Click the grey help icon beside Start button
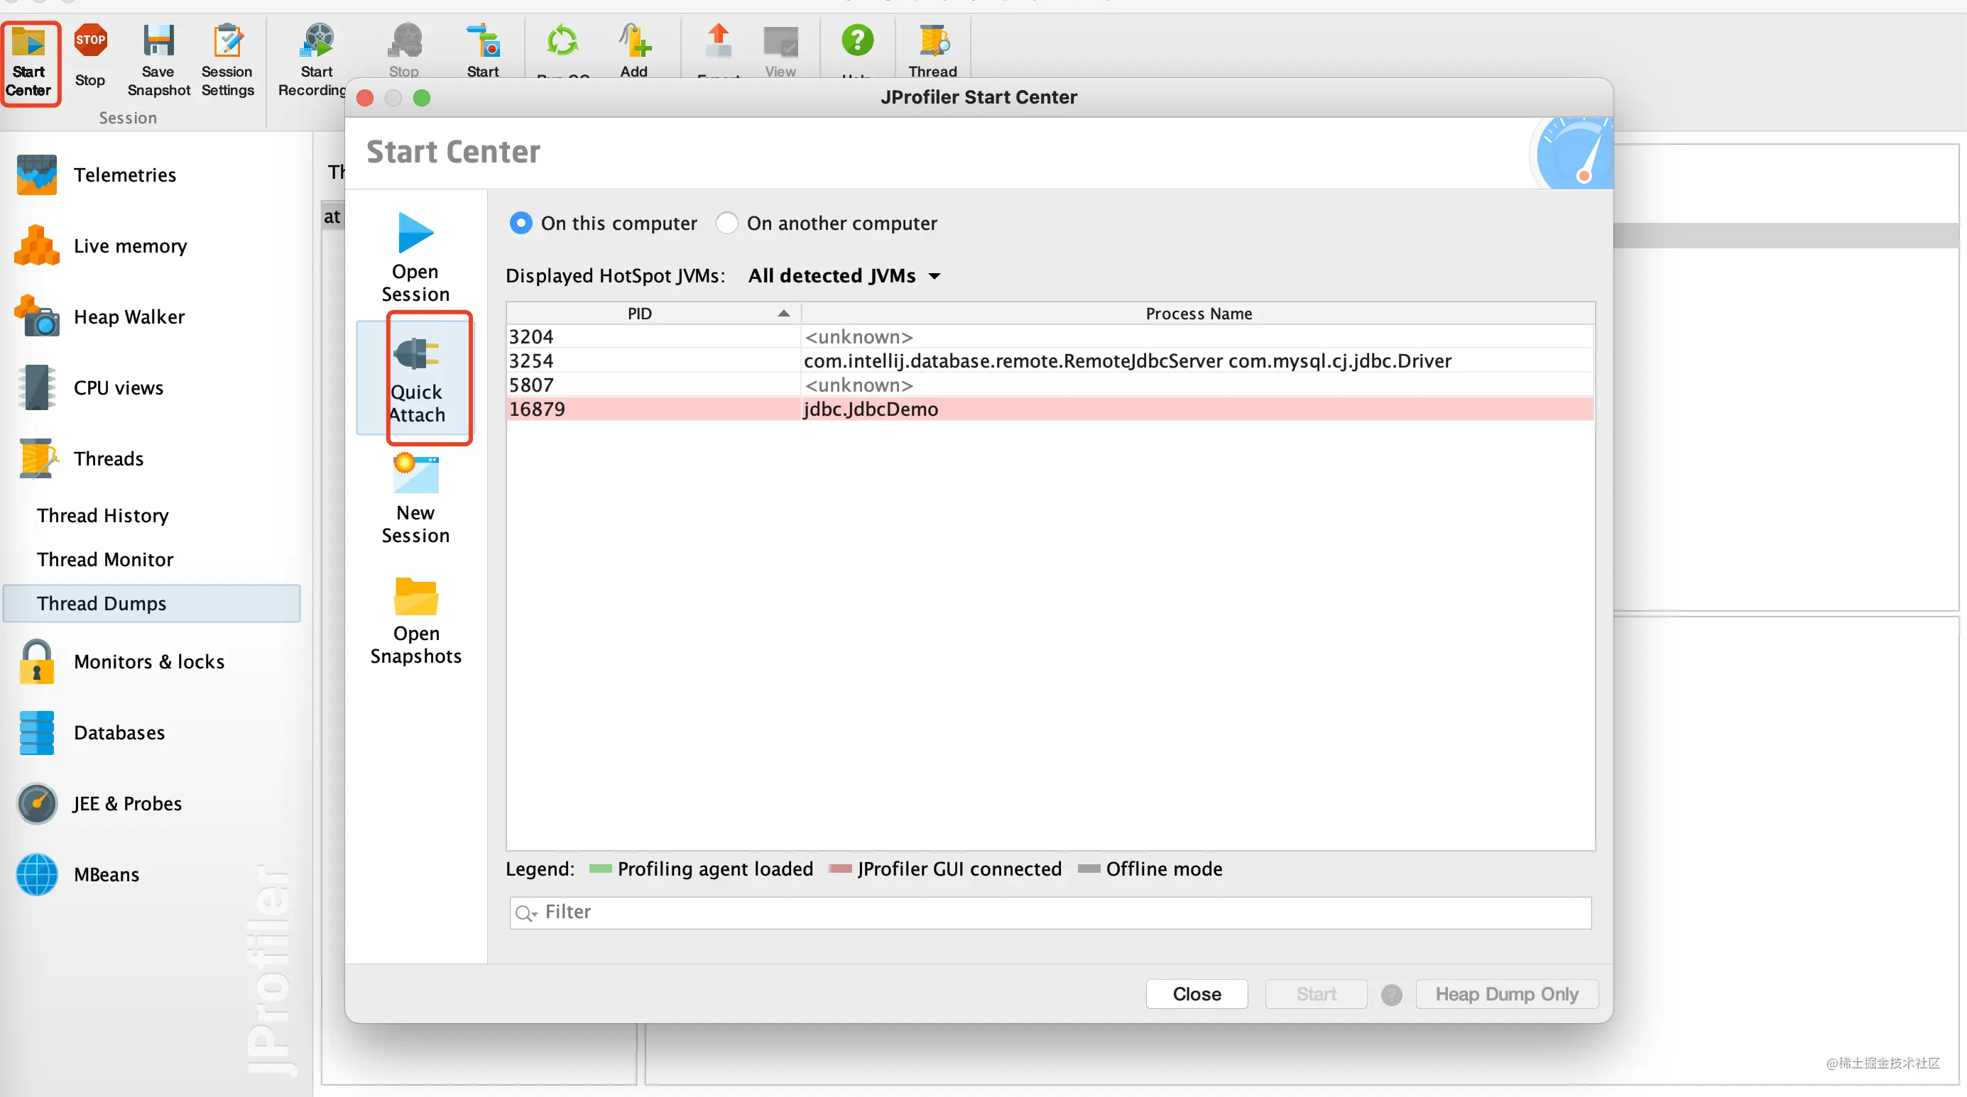 (x=1391, y=995)
